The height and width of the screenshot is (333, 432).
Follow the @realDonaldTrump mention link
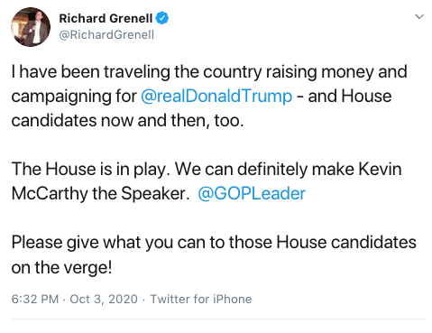(x=216, y=97)
